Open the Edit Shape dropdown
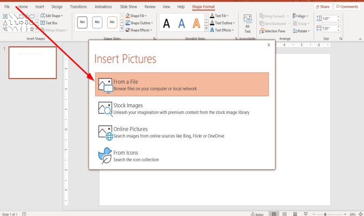The image size is (364, 216). tap(52, 16)
